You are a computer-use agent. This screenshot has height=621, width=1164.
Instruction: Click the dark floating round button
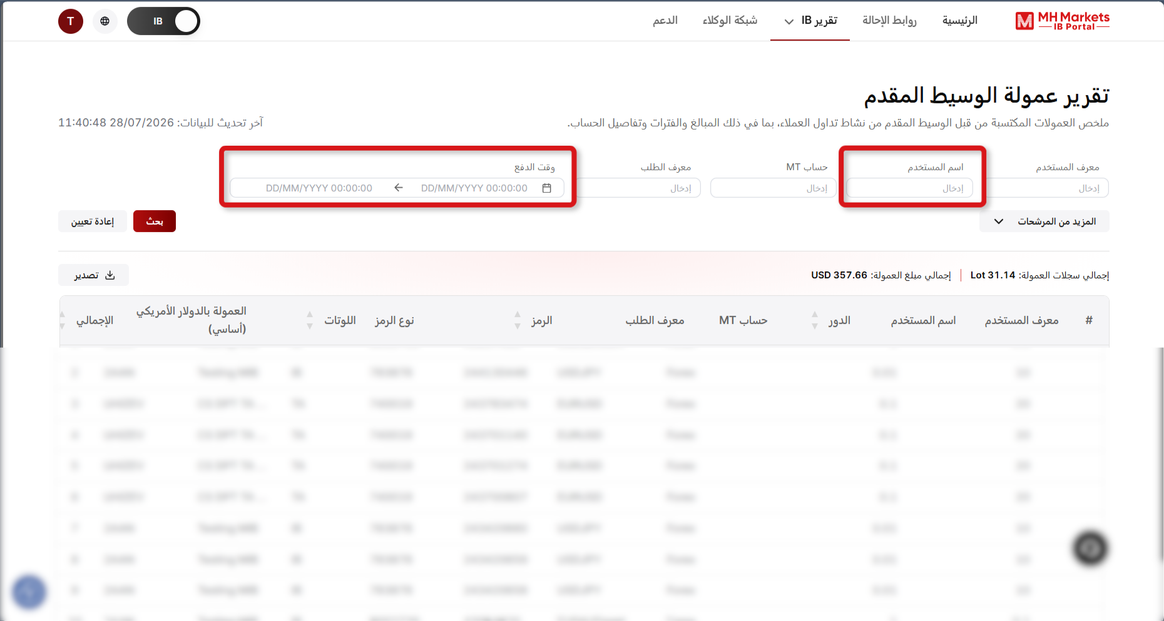point(1091,548)
